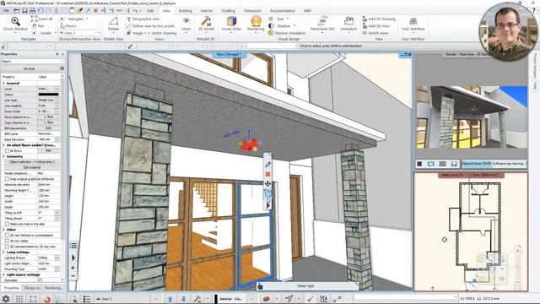The width and height of the screenshot is (540, 304).
Task: Click Edit button for BIM parameters
Action: (48, 128)
